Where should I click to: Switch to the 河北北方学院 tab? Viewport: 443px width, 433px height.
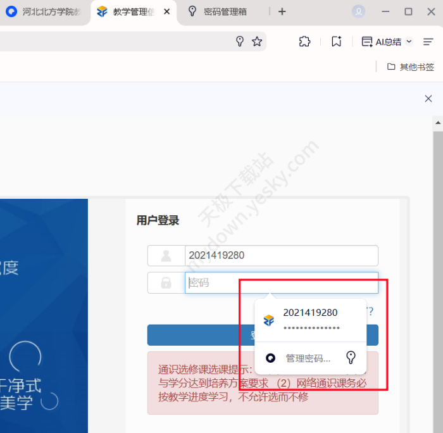coord(45,11)
